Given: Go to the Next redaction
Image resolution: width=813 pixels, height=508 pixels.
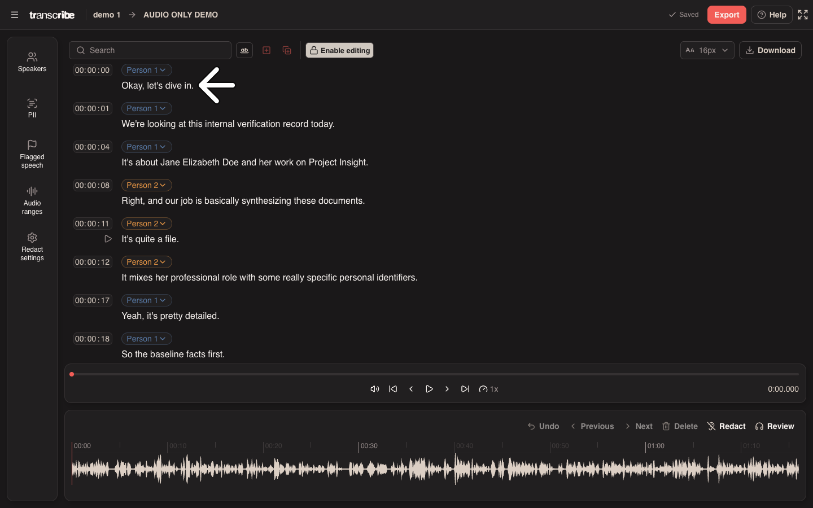Looking at the screenshot, I should click(638, 426).
